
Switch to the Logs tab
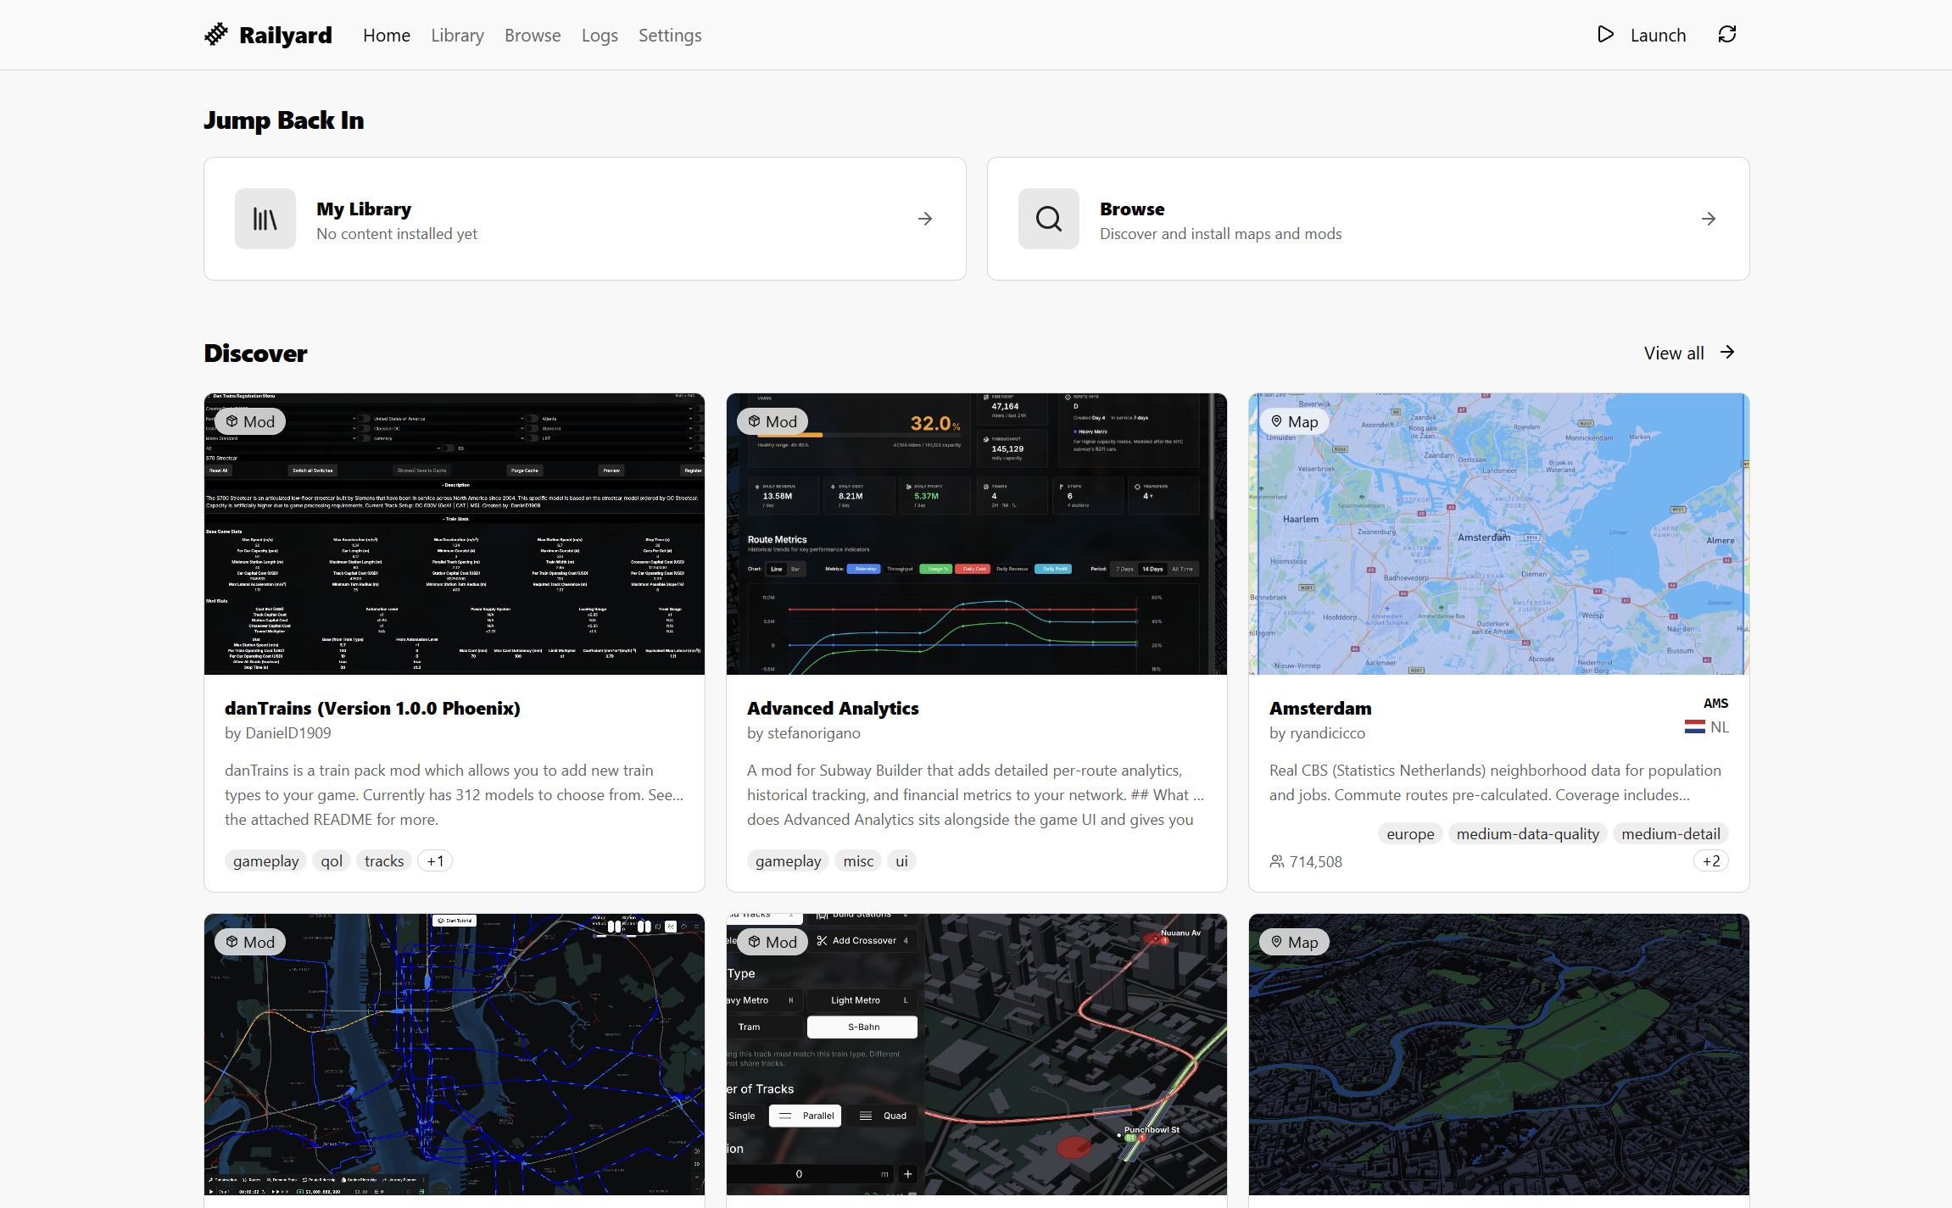click(600, 36)
